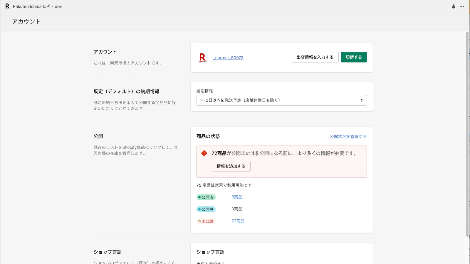This screenshot has width=470, height=264.
Task: Pin the app using the pin icon
Action: pos(454,6)
